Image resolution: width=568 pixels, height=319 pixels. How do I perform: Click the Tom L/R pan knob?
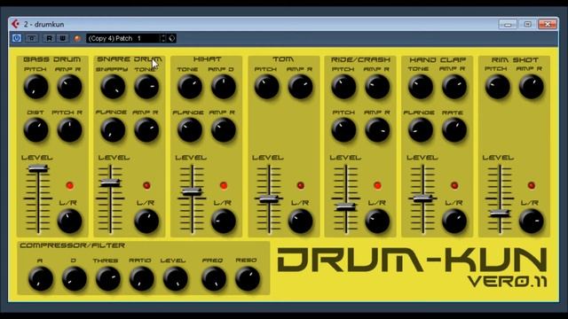point(300,221)
